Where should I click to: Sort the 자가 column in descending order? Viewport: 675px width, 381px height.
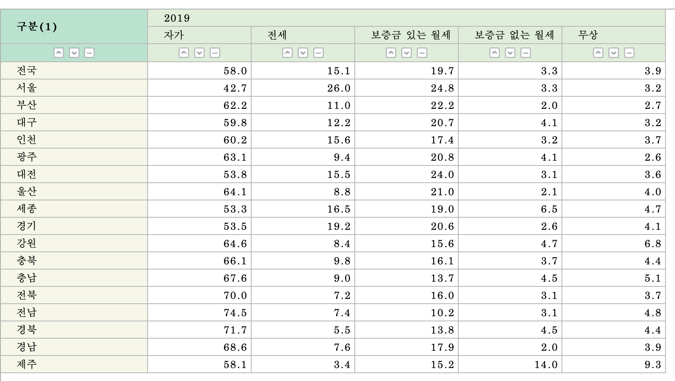[199, 53]
